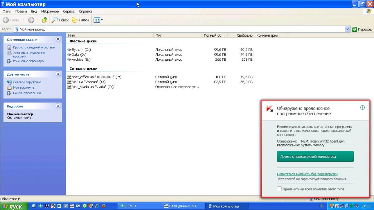Click Попытаться вылечить без перезагрузки link
Viewport: 374px width, 210px height.
click(307, 174)
